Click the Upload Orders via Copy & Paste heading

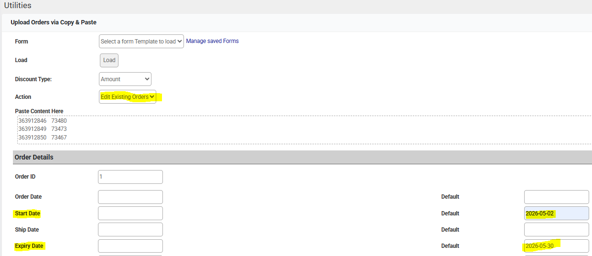[x=54, y=22]
